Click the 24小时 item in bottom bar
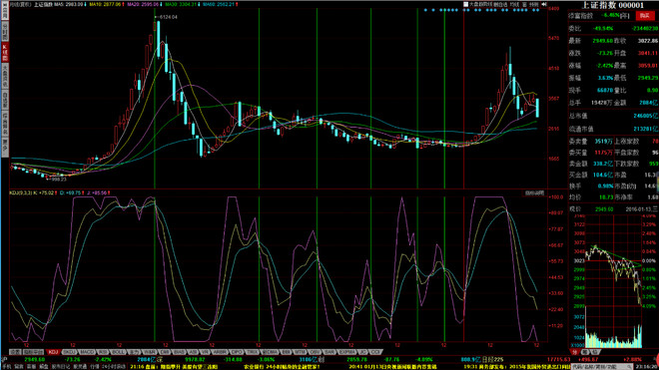 point(113,367)
